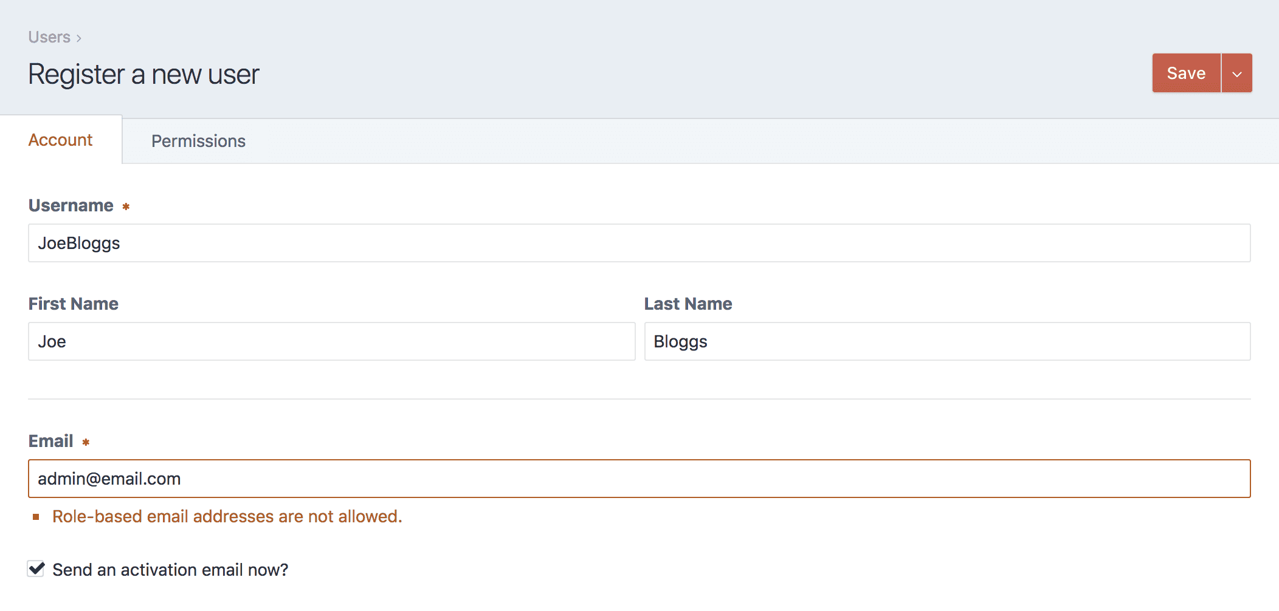Click the First Name field label
This screenshot has width=1279, height=611.
(x=74, y=304)
